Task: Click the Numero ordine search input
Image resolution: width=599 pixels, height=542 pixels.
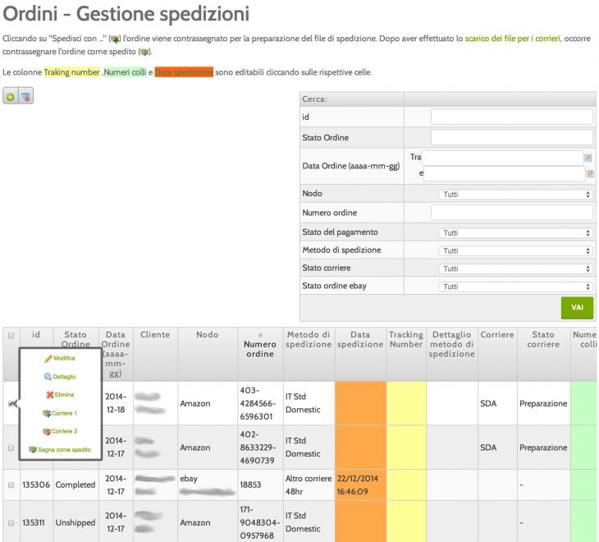Action: pos(512,212)
